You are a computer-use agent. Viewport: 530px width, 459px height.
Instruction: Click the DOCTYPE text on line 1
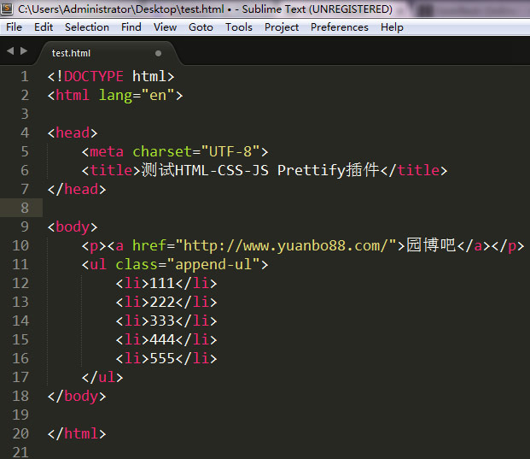[94, 76]
